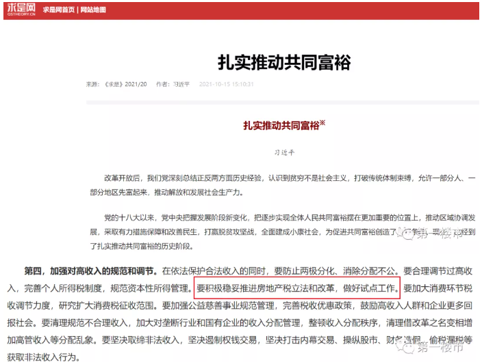The image size is (482, 362).
Task: Click the 求是网 QSTHEORY.CN logo
Action: [21, 10]
